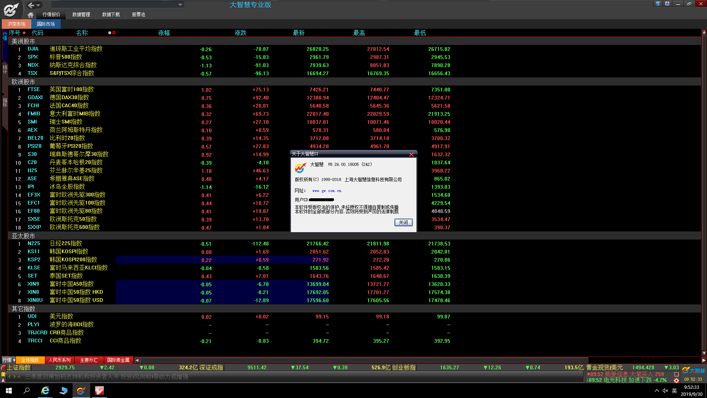Switch to the 沪深市场 tab
The image size is (707, 398).
point(17,24)
